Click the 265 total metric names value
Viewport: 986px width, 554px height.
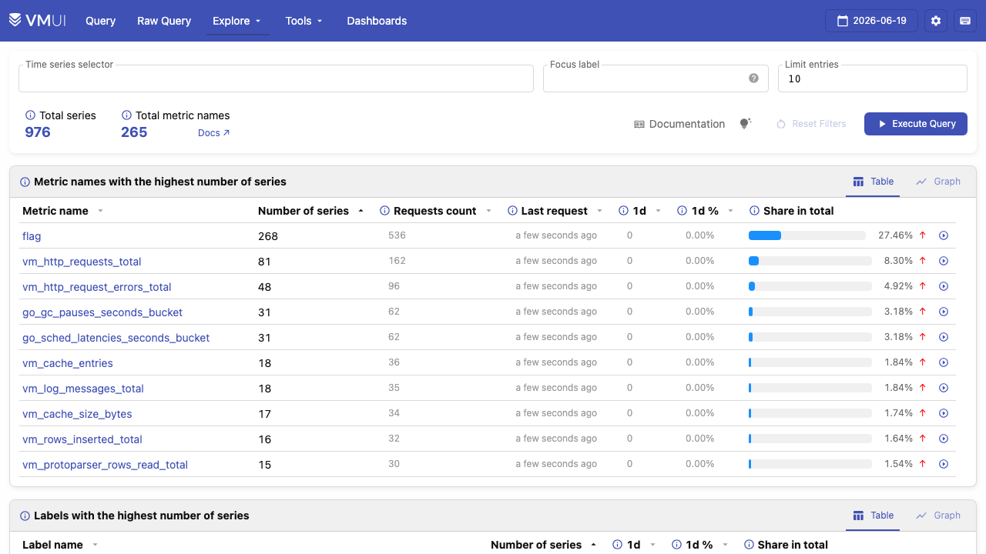point(134,132)
